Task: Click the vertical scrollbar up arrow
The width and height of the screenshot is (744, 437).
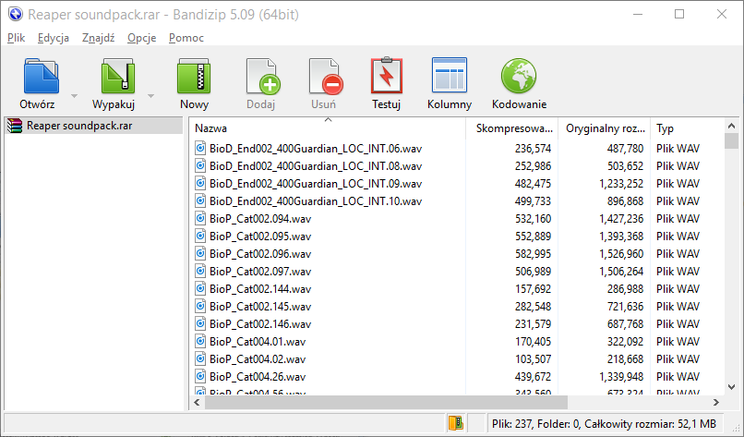Action: pos(731,126)
